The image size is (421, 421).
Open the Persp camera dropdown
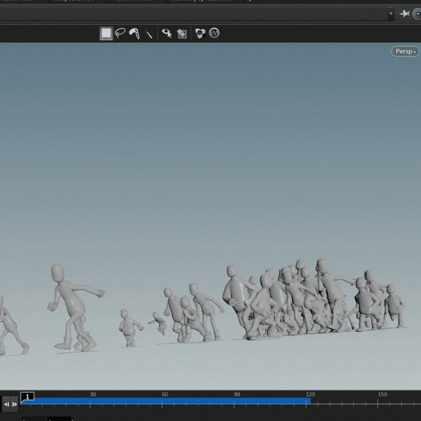[x=405, y=51]
